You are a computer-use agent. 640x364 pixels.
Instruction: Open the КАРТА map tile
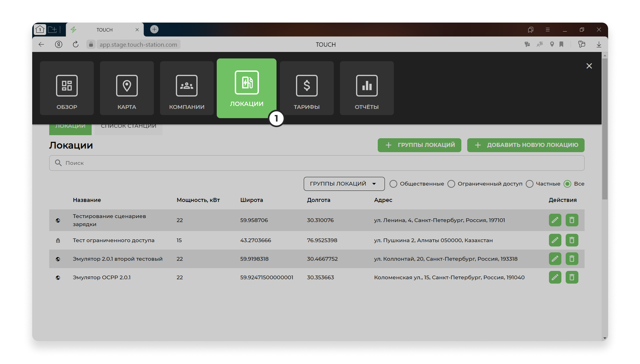click(x=127, y=88)
